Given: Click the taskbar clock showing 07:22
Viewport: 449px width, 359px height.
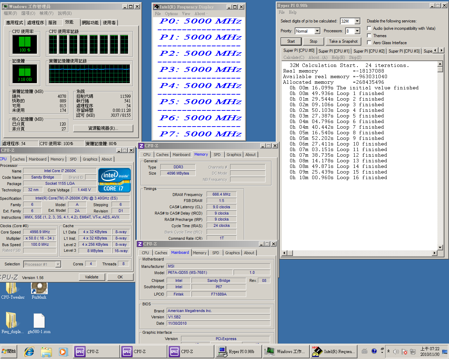Looking at the screenshot, I should click(430, 351).
